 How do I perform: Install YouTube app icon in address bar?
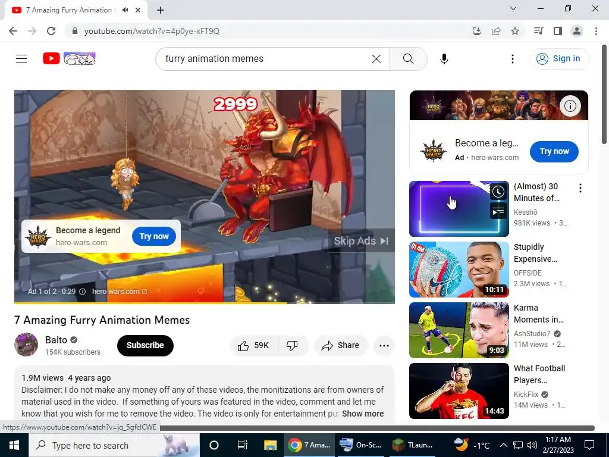476,31
